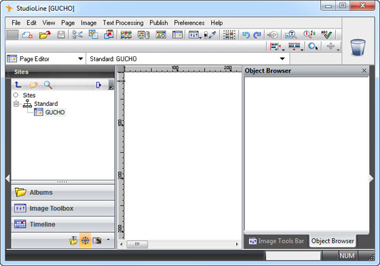Open the Help menu
380x266 pixels.
coord(216,23)
